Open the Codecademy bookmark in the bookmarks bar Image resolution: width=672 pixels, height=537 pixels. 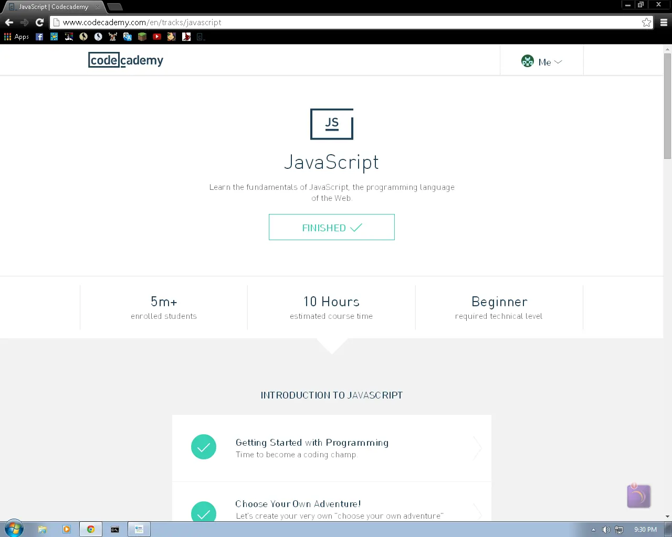click(x=201, y=37)
